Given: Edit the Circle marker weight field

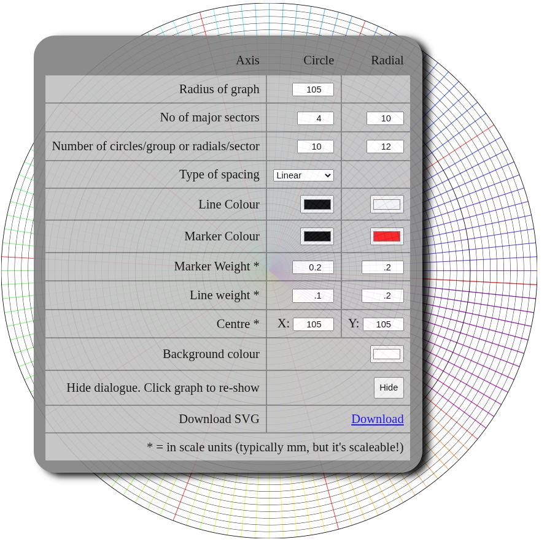Looking at the screenshot, I should (313, 267).
